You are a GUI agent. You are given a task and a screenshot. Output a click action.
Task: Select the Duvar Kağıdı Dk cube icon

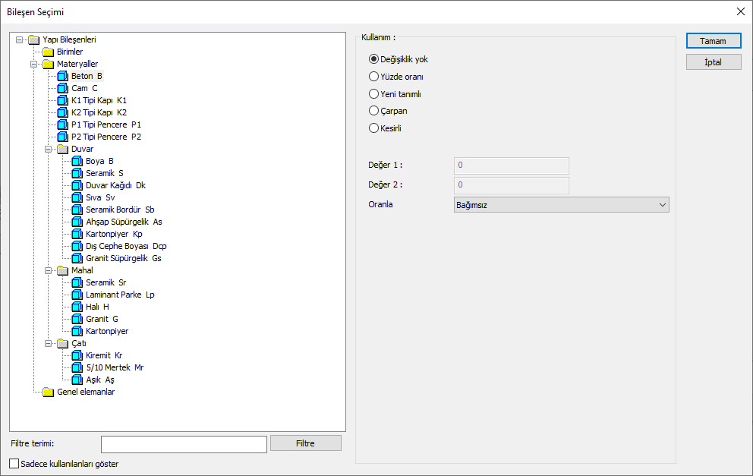pos(77,185)
